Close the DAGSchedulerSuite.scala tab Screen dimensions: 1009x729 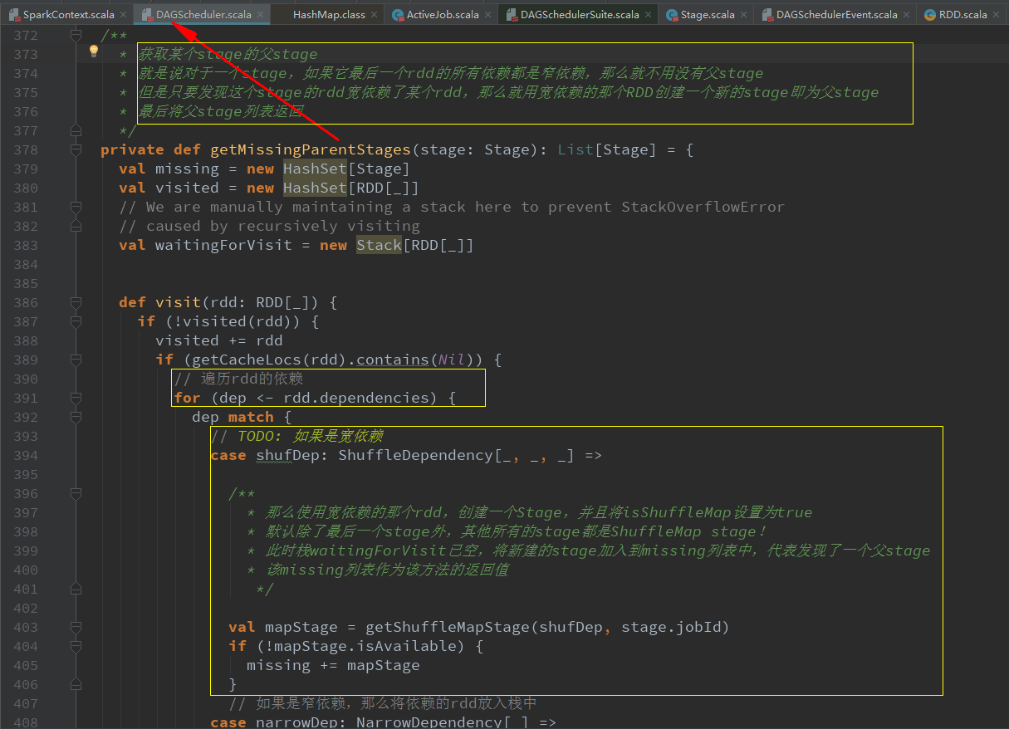coord(648,15)
